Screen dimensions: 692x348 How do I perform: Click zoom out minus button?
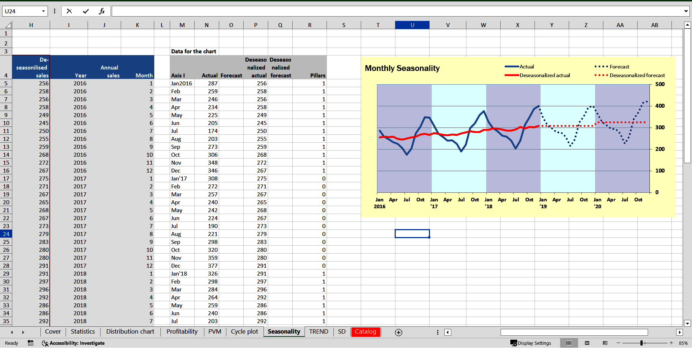pyautogui.click(x=618, y=343)
